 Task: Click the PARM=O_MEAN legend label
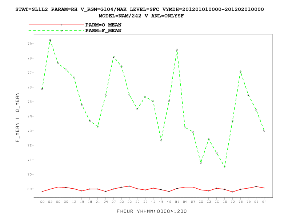tap(103, 25)
